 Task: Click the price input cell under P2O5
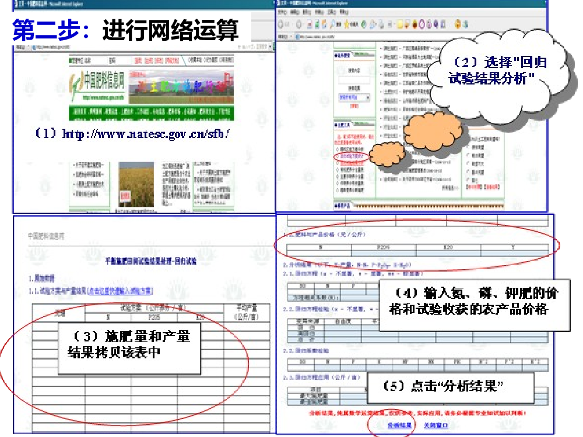384,253
